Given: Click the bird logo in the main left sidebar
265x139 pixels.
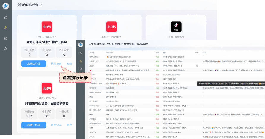Looking at the screenshot, I should click(6, 6).
